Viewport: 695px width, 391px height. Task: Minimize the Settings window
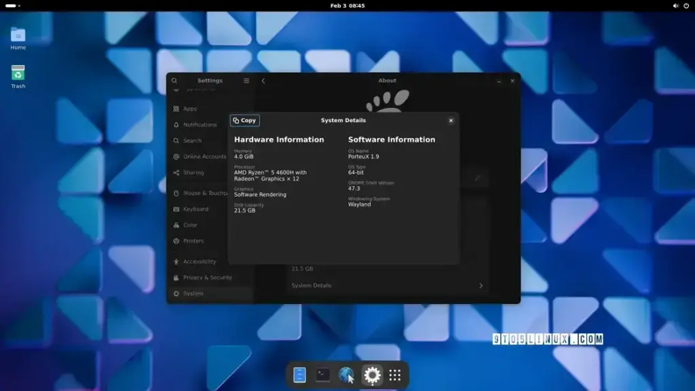pyautogui.click(x=499, y=81)
